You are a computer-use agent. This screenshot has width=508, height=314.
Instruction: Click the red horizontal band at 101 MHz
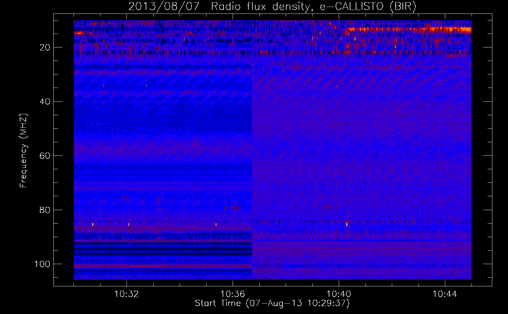tap(163, 266)
